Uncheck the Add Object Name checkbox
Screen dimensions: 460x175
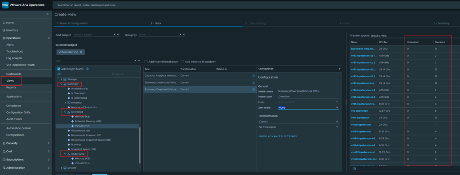coord(59,69)
